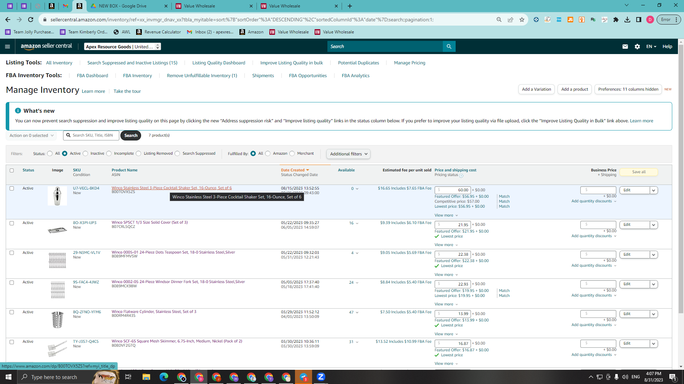Reload the page with browser refresh icon
This screenshot has width=684, height=384.
pyautogui.click(x=31, y=20)
